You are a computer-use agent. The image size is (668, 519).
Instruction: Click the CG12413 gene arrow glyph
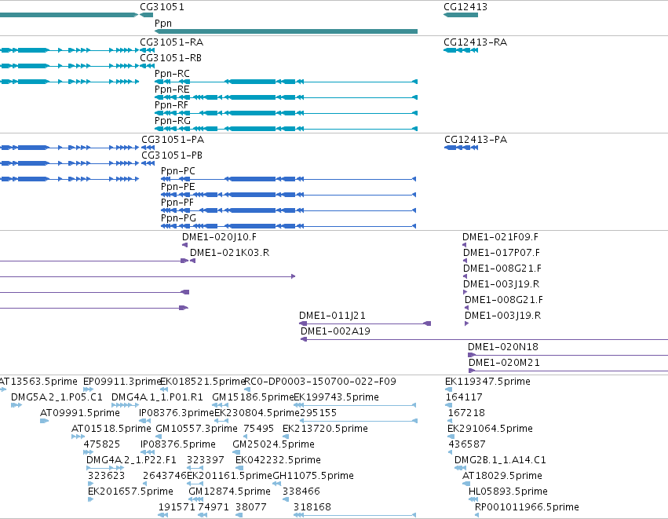point(461,15)
